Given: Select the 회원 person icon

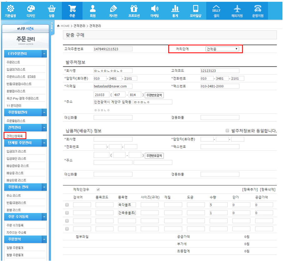Looking at the screenshot, I should (x=93, y=8).
